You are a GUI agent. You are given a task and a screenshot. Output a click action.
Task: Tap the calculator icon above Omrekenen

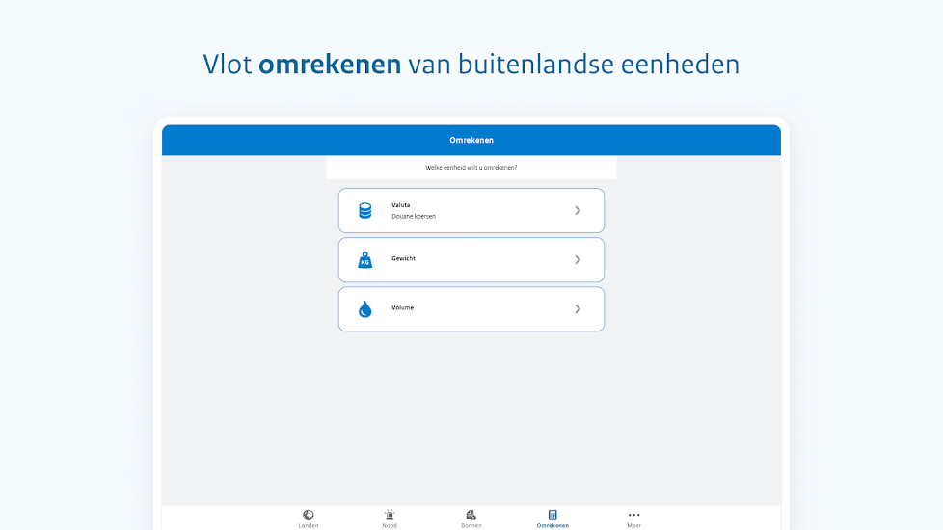point(552,515)
